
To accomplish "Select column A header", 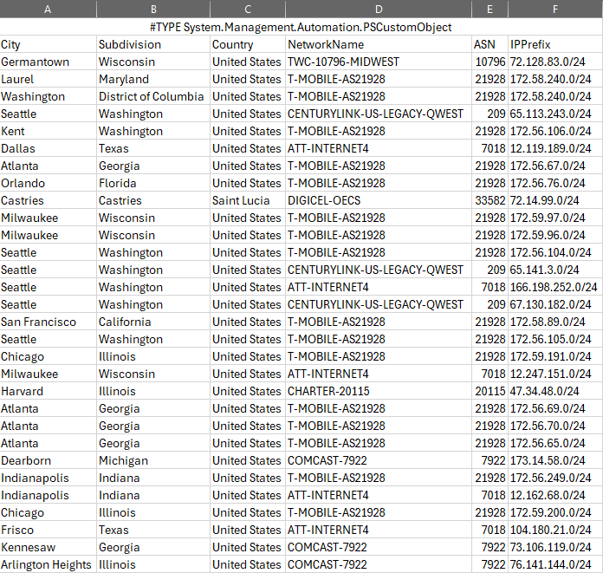I will pyautogui.click(x=48, y=9).
